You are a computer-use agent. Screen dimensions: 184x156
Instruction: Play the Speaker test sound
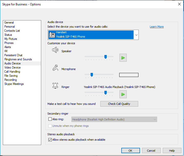point(123,58)
